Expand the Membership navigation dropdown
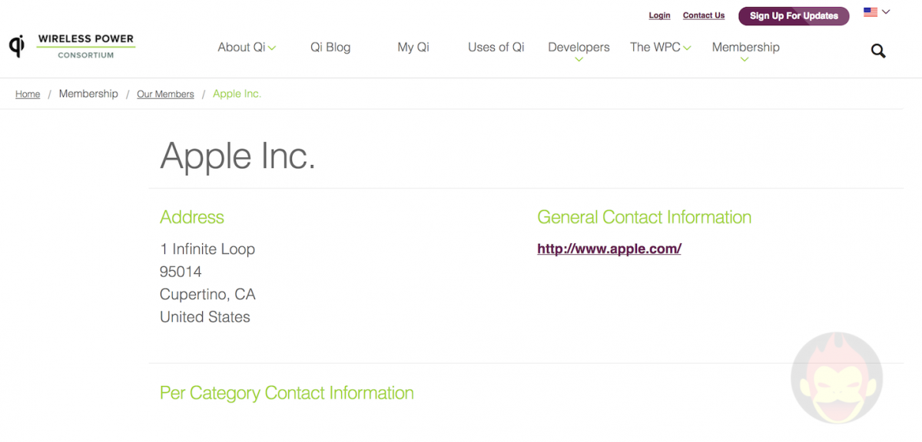This screenshot has height=442, width=922. [x=745, y=48]
